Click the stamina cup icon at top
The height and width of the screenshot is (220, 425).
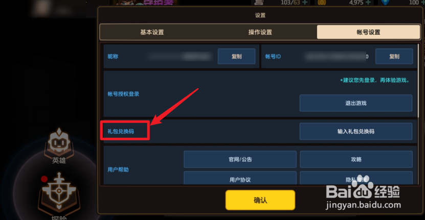tap(259, 3)
